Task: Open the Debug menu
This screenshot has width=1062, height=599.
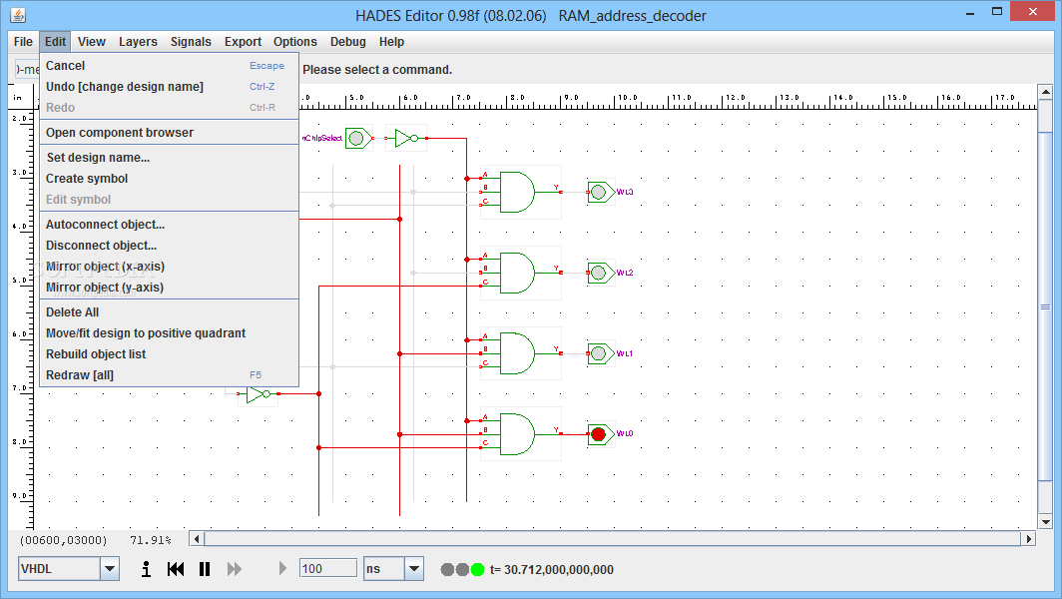Action: point(348,42)
